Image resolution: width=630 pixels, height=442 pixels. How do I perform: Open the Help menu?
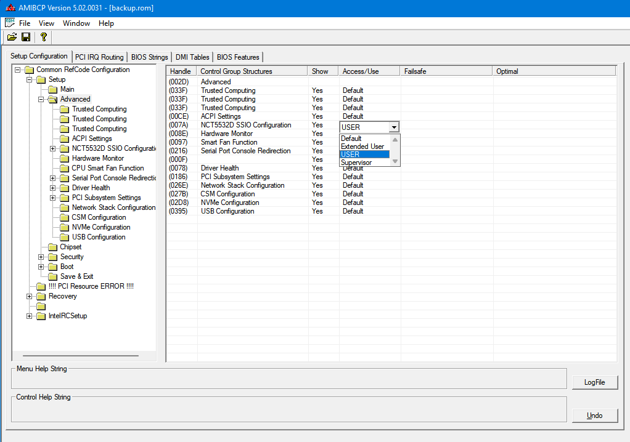pos(106,23)
